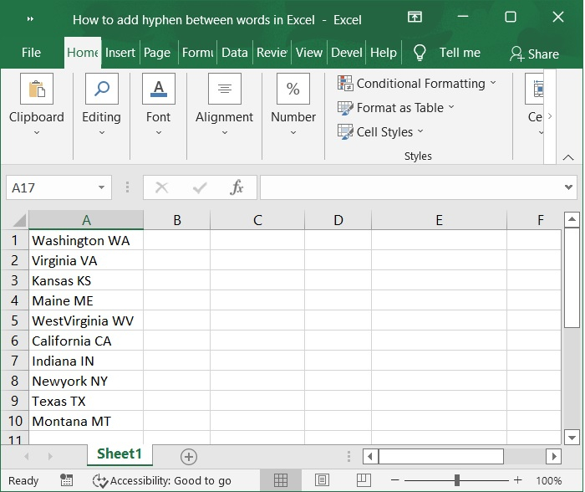The width and height of the screenshot is (585, 492).
Task: Switch to Normal view in status bar
Action: pos(281,480)
